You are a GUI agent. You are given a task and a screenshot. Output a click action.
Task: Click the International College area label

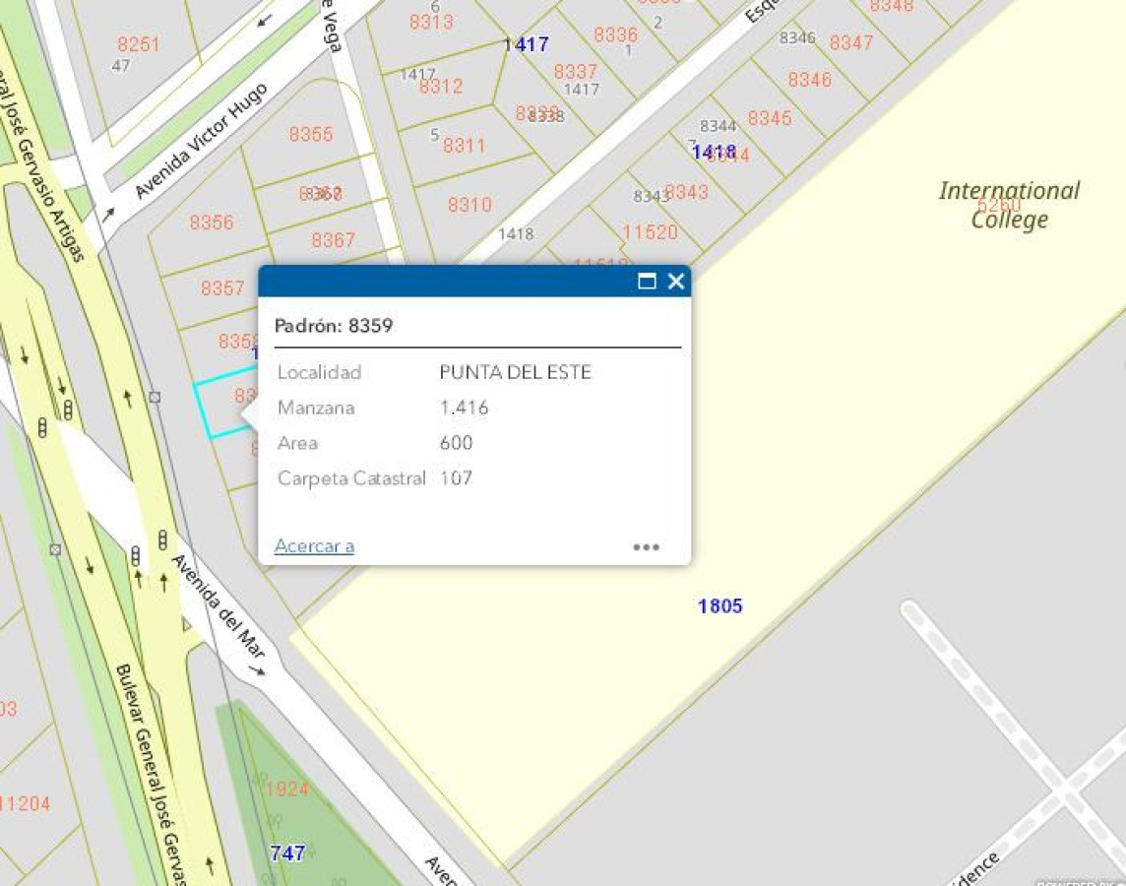point(1009,205)
